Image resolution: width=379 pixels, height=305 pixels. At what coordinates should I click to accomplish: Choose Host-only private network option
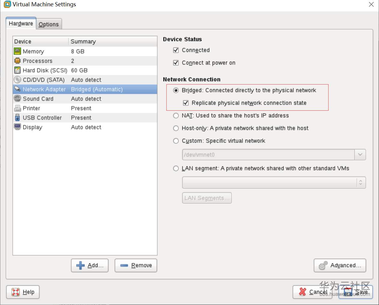(176, 128)
